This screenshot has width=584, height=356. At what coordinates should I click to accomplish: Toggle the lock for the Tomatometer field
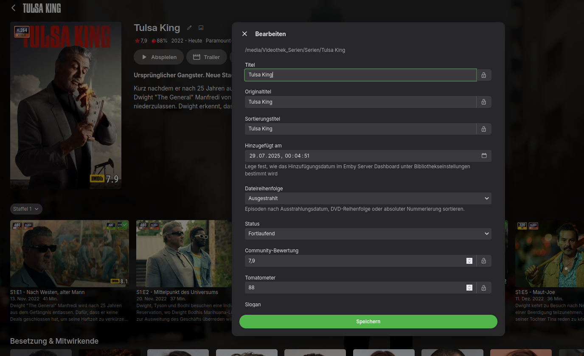(x=484, y=288)
